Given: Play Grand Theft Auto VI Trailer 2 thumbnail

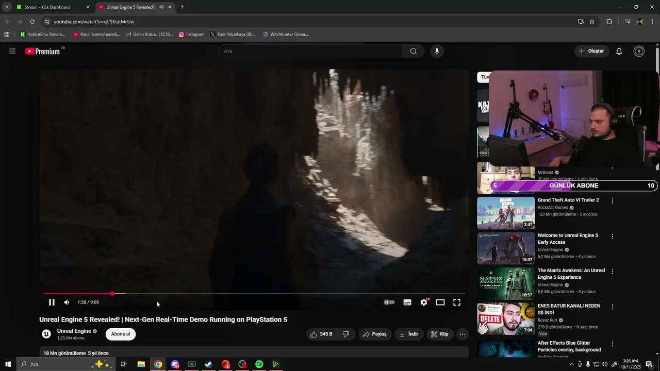Looking at the screenshot, I should [x=506, y=213].
